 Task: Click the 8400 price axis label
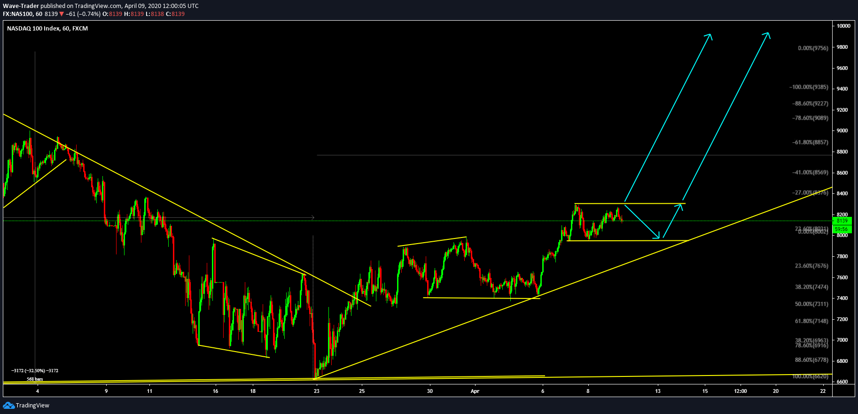click(842, 193)
